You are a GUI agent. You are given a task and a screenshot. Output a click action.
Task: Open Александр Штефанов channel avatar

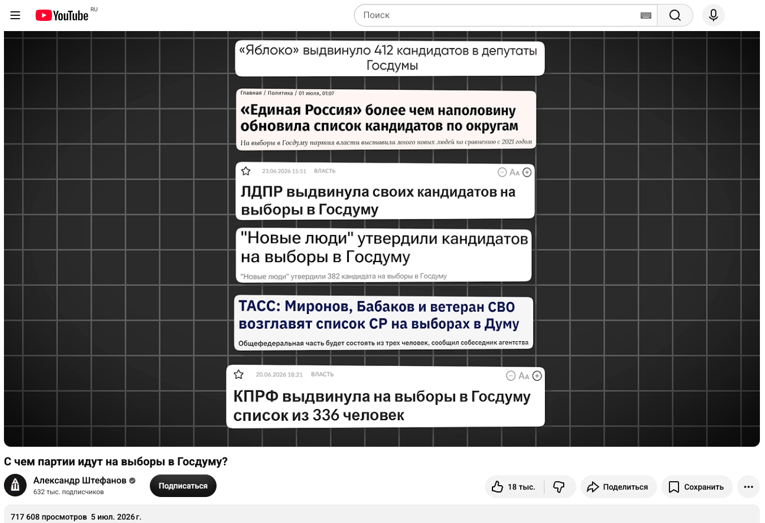(x=15, y=485)
